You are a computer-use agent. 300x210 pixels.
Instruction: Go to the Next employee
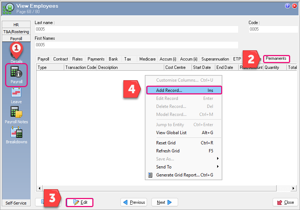click(x=164, y=202)
